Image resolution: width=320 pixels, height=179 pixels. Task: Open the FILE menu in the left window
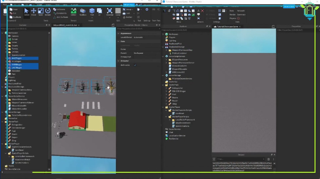click(4, 5)
